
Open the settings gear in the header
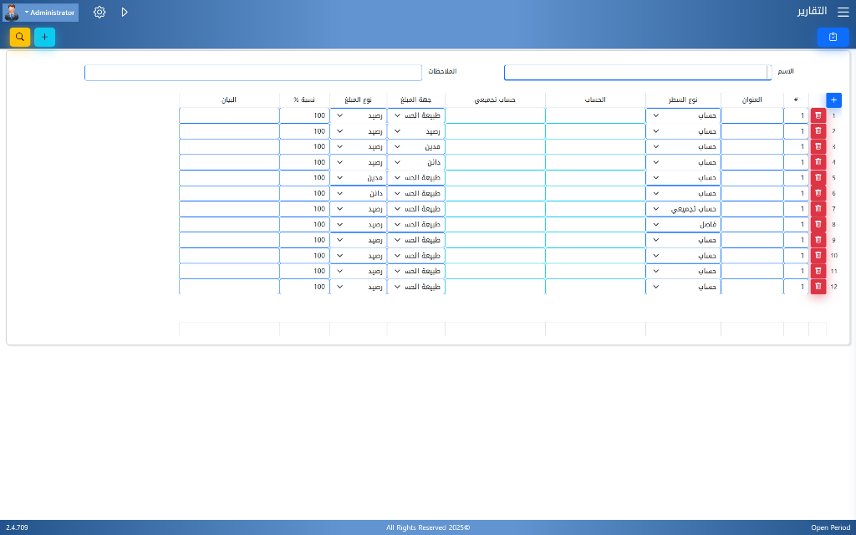point(99,13)
